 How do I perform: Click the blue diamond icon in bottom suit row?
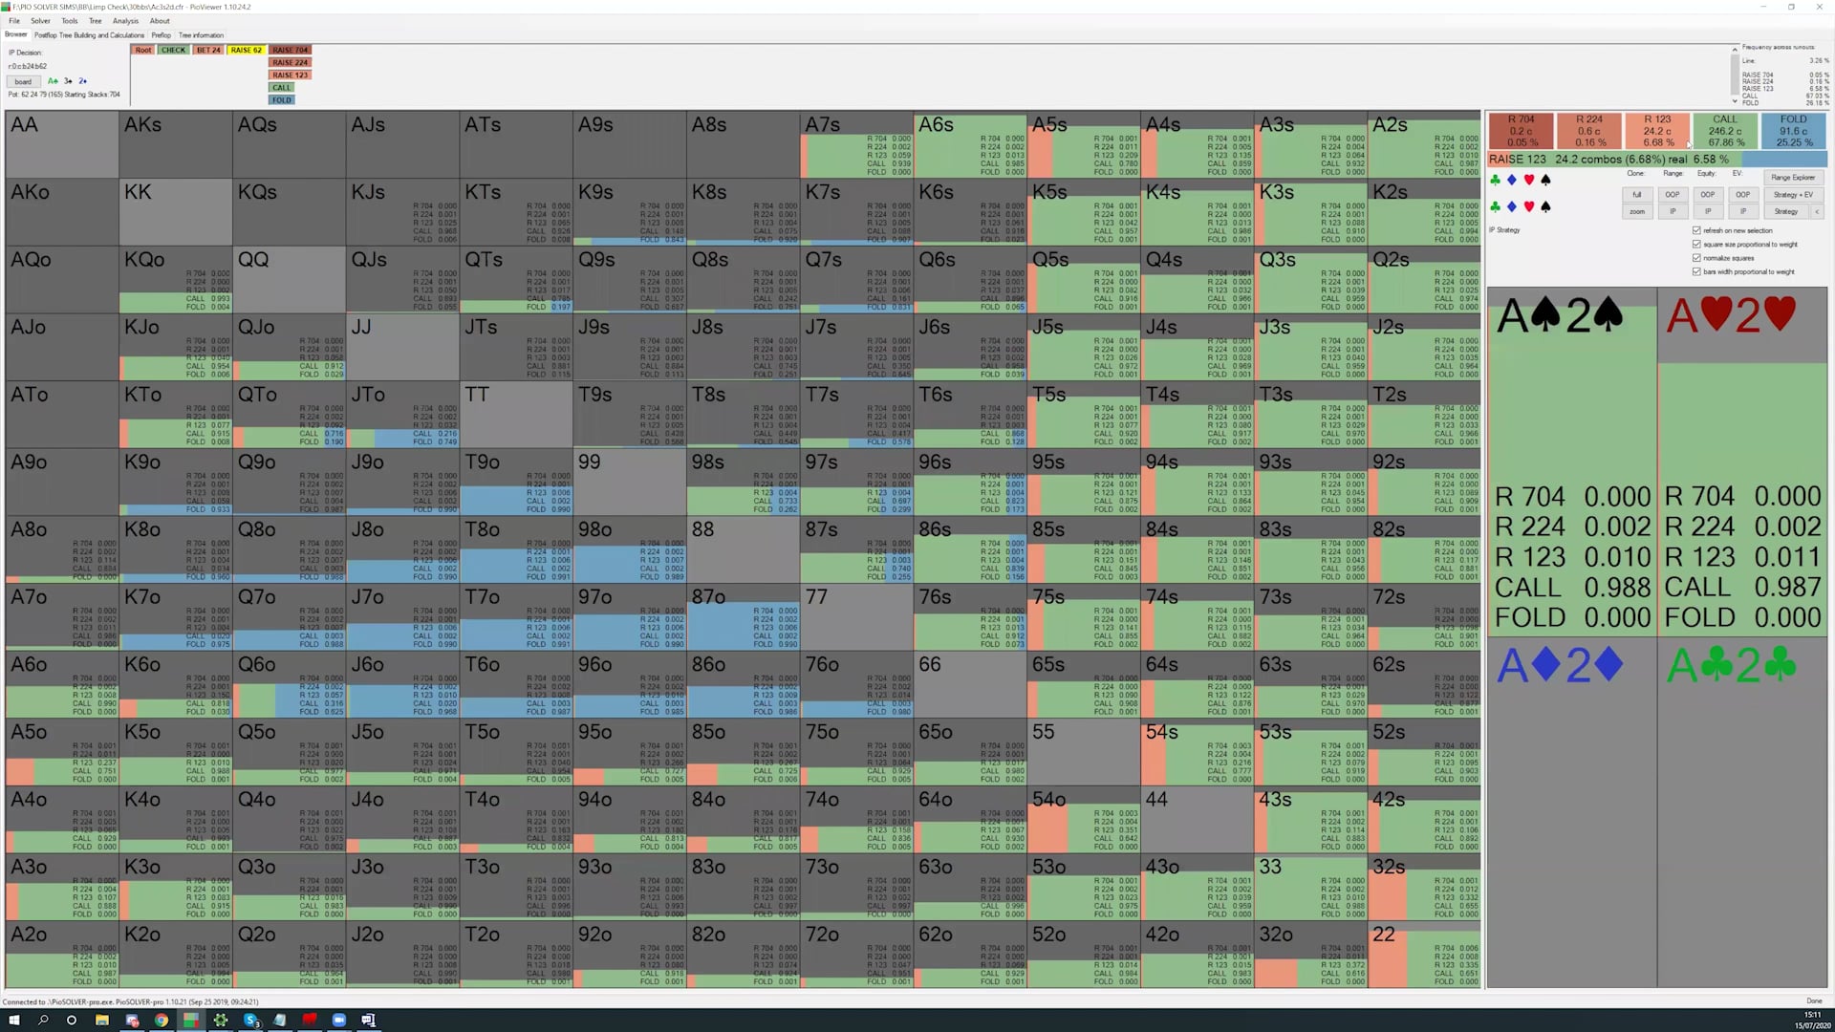[1511, 206]
